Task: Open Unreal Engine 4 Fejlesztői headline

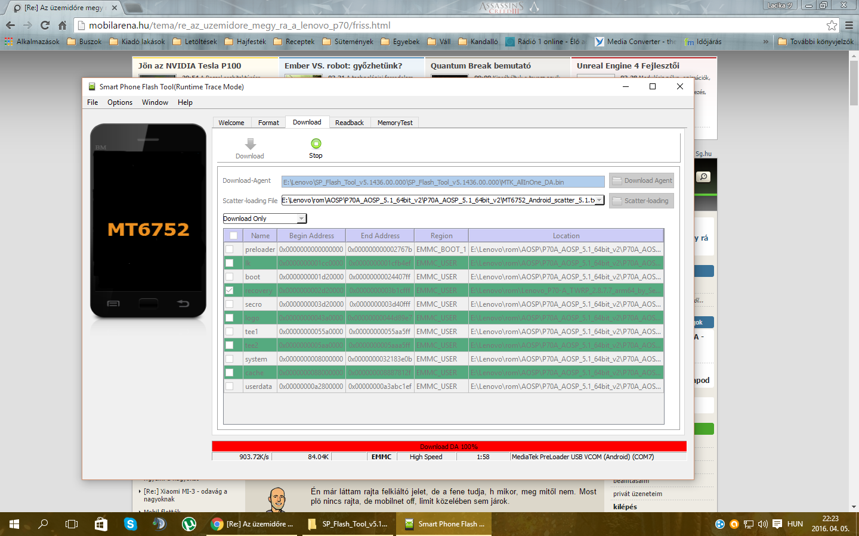Action: (628, 66)
